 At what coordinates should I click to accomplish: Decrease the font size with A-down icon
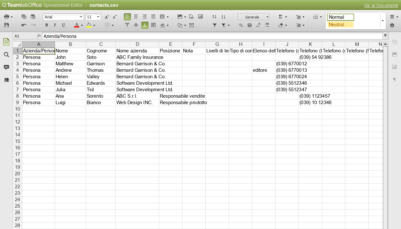pos(114,17)
